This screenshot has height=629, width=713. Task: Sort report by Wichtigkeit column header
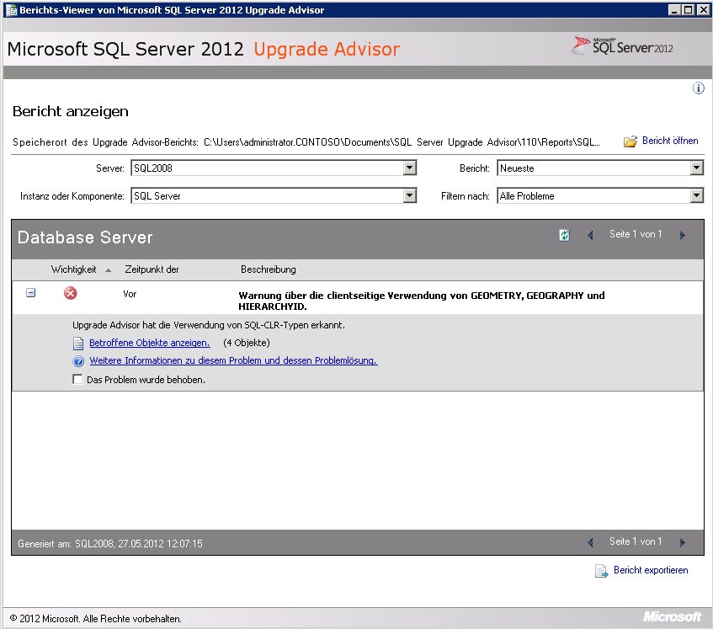[x=75, y=269]
